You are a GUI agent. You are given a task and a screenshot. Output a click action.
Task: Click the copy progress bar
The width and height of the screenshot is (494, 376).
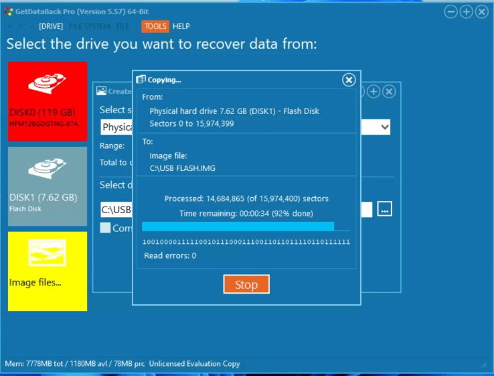(x=246, y=226)
